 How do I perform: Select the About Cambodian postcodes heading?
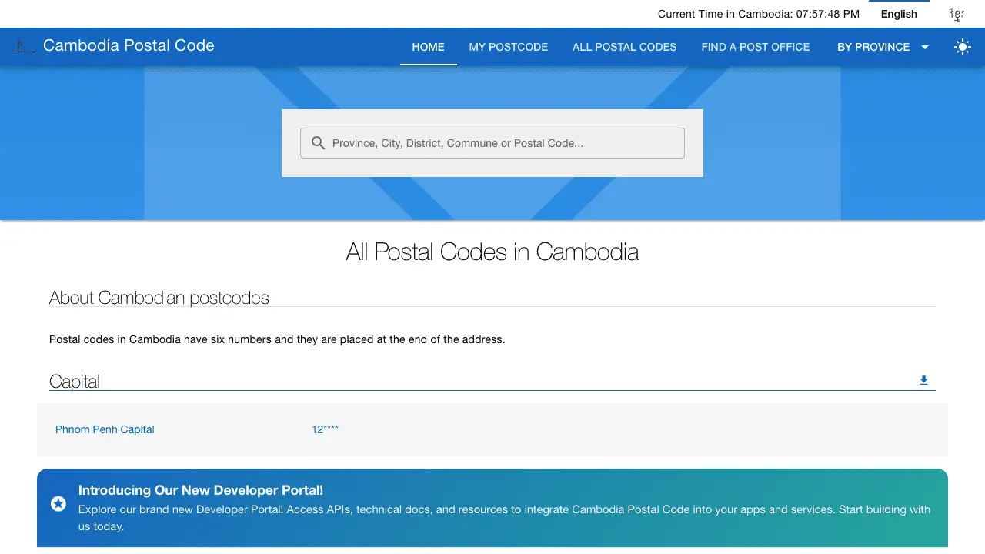coord(159,298)
